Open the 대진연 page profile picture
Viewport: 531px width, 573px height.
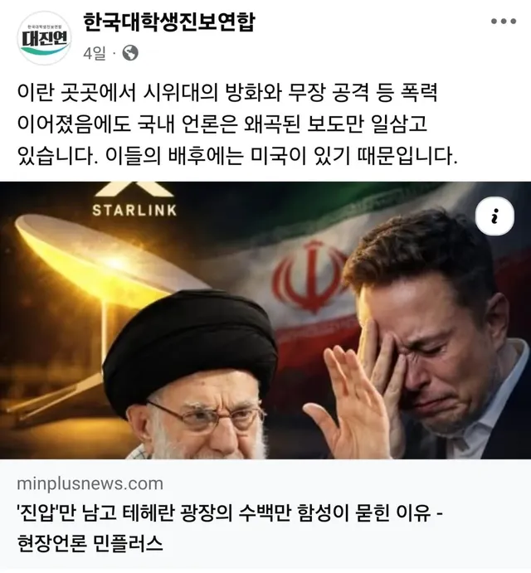(44, 38)
